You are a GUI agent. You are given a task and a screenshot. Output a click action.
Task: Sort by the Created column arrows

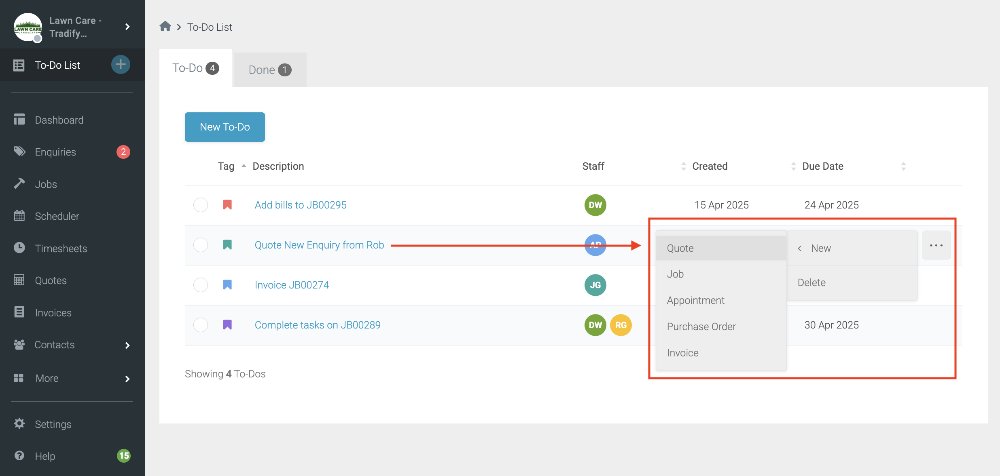(794, 166)
